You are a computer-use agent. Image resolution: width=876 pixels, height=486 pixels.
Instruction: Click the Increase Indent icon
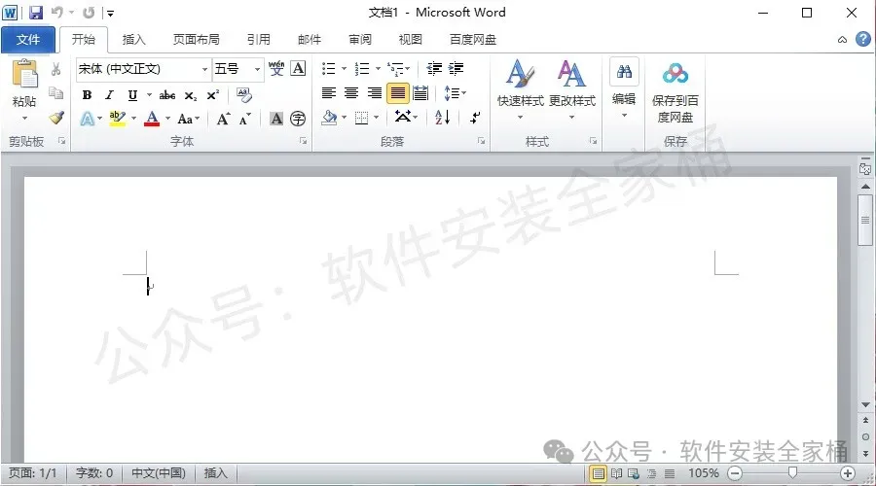click(456, 69)
